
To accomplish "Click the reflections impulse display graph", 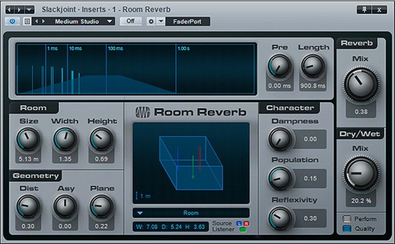I will (x=136, y=68).
